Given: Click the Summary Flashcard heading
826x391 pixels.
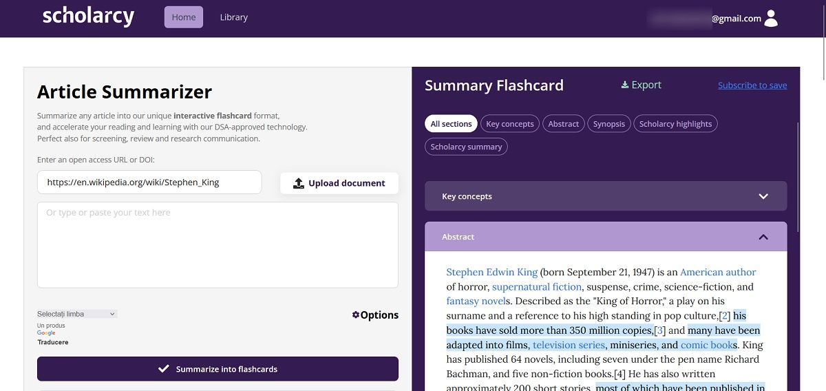Looking at the screenshot, I should tap(494, 85).
